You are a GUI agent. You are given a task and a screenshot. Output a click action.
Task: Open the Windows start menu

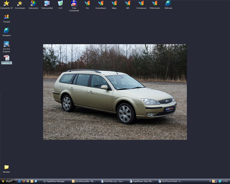click(7, 181)
